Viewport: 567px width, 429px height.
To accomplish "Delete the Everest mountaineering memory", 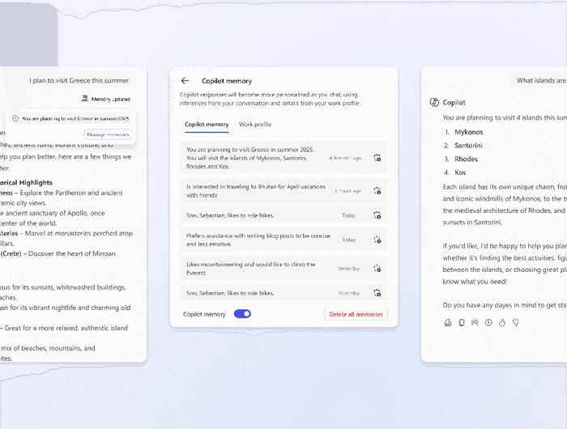I will coord(377,269).
